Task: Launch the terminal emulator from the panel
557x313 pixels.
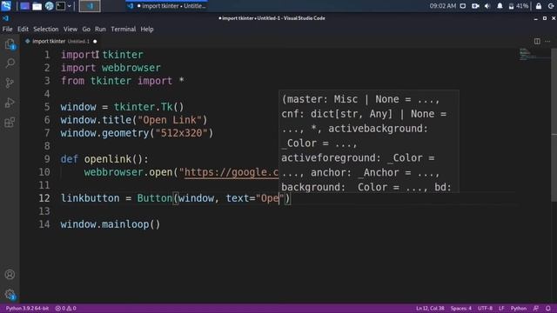Action: (x=61, y=6)
